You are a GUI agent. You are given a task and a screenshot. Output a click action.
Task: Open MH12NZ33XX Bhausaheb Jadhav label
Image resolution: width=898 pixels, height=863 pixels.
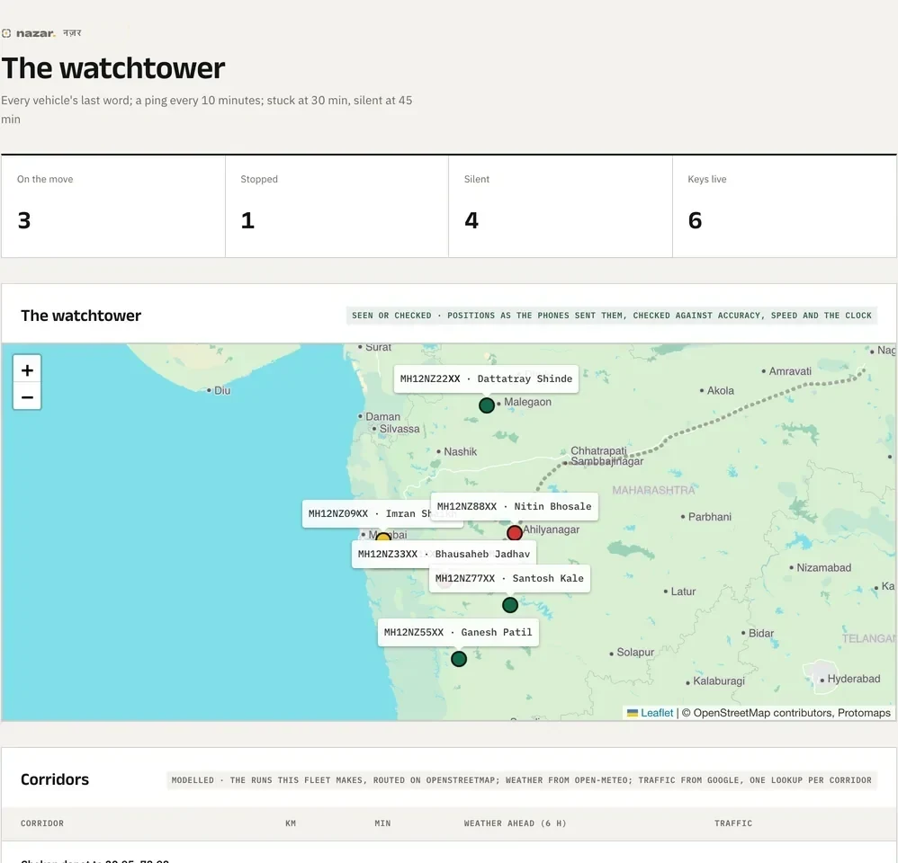point(444,554)
